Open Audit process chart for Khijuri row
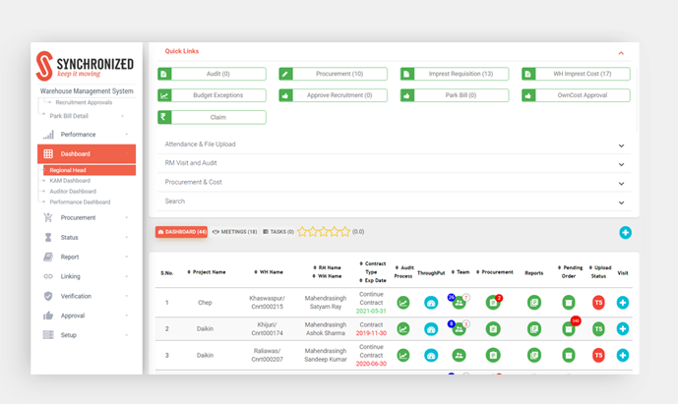 tap(403, 329)
